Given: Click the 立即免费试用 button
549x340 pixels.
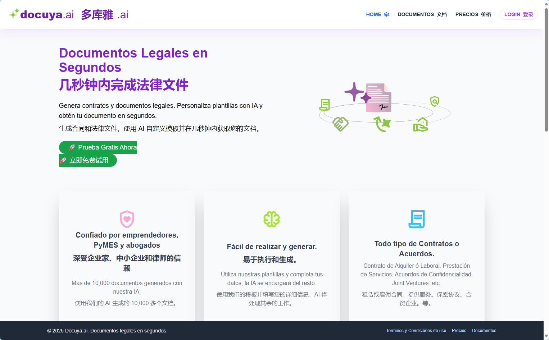Looking at the screenshot, I should pos(88,160).
